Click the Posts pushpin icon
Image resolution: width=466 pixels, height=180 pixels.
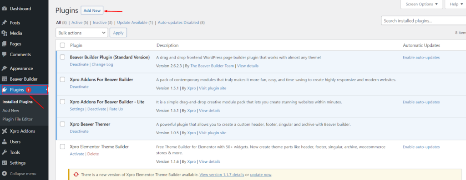click(x=5, y=23)
